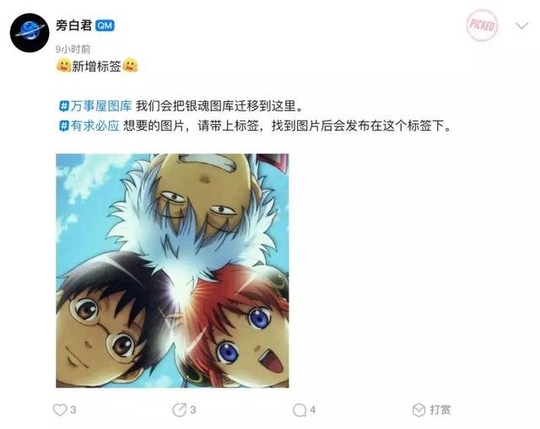Click the like count number 3

pyautogui.click(x=73, y=410)
